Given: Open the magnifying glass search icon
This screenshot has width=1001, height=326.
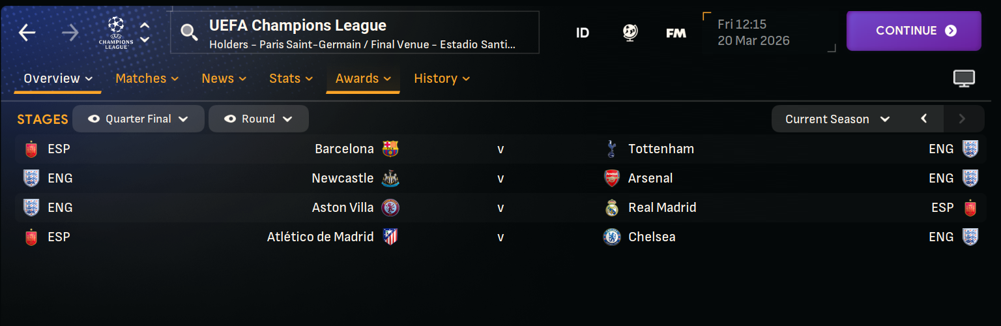Looking at the screenshot, I should 189,32.
